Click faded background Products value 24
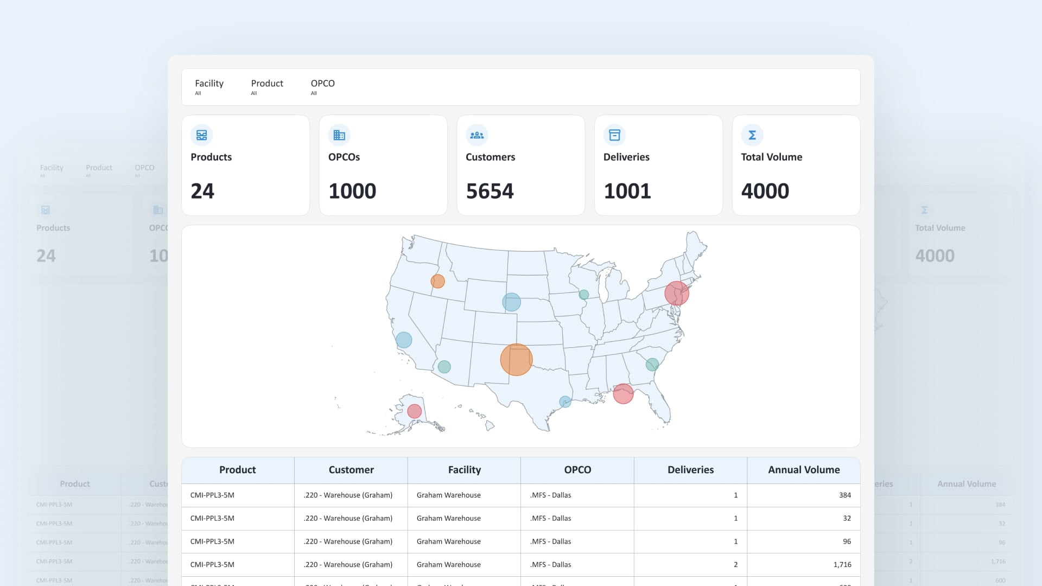 (46, 256)
